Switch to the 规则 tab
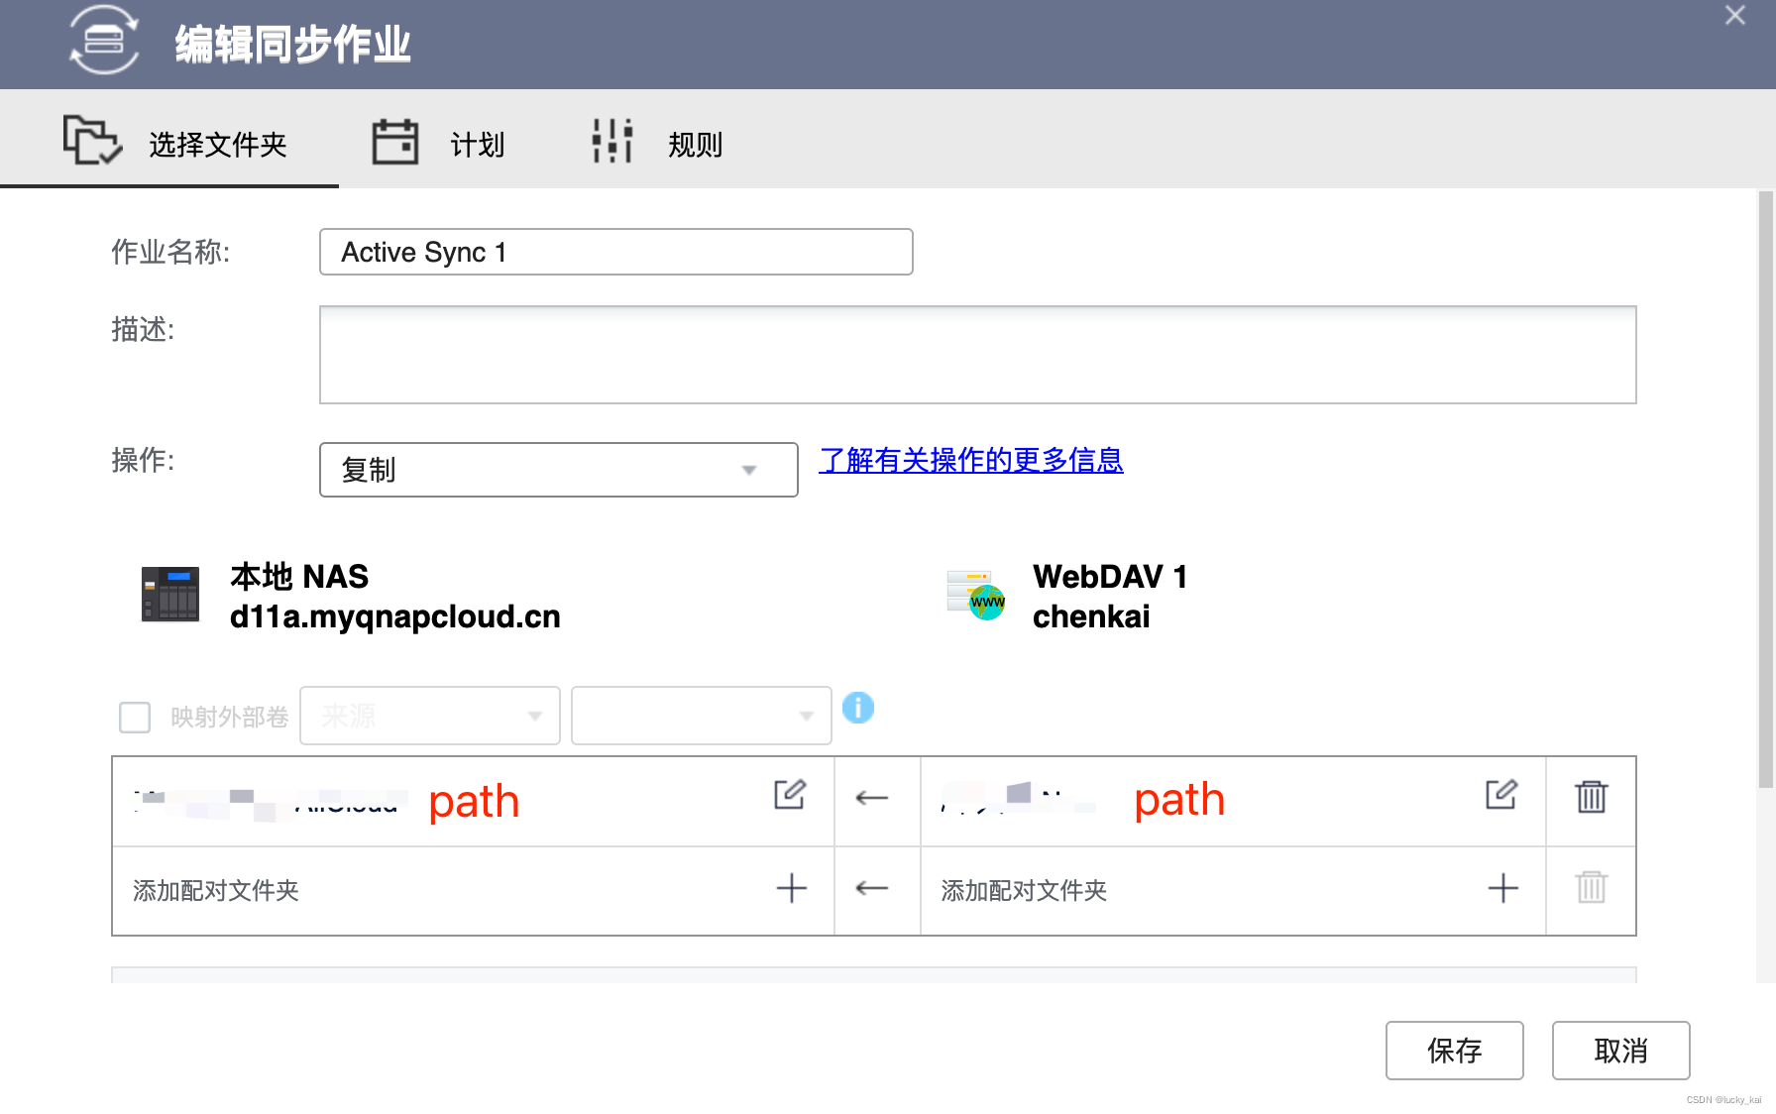1776x1114 pixels. tap(658, 143)
